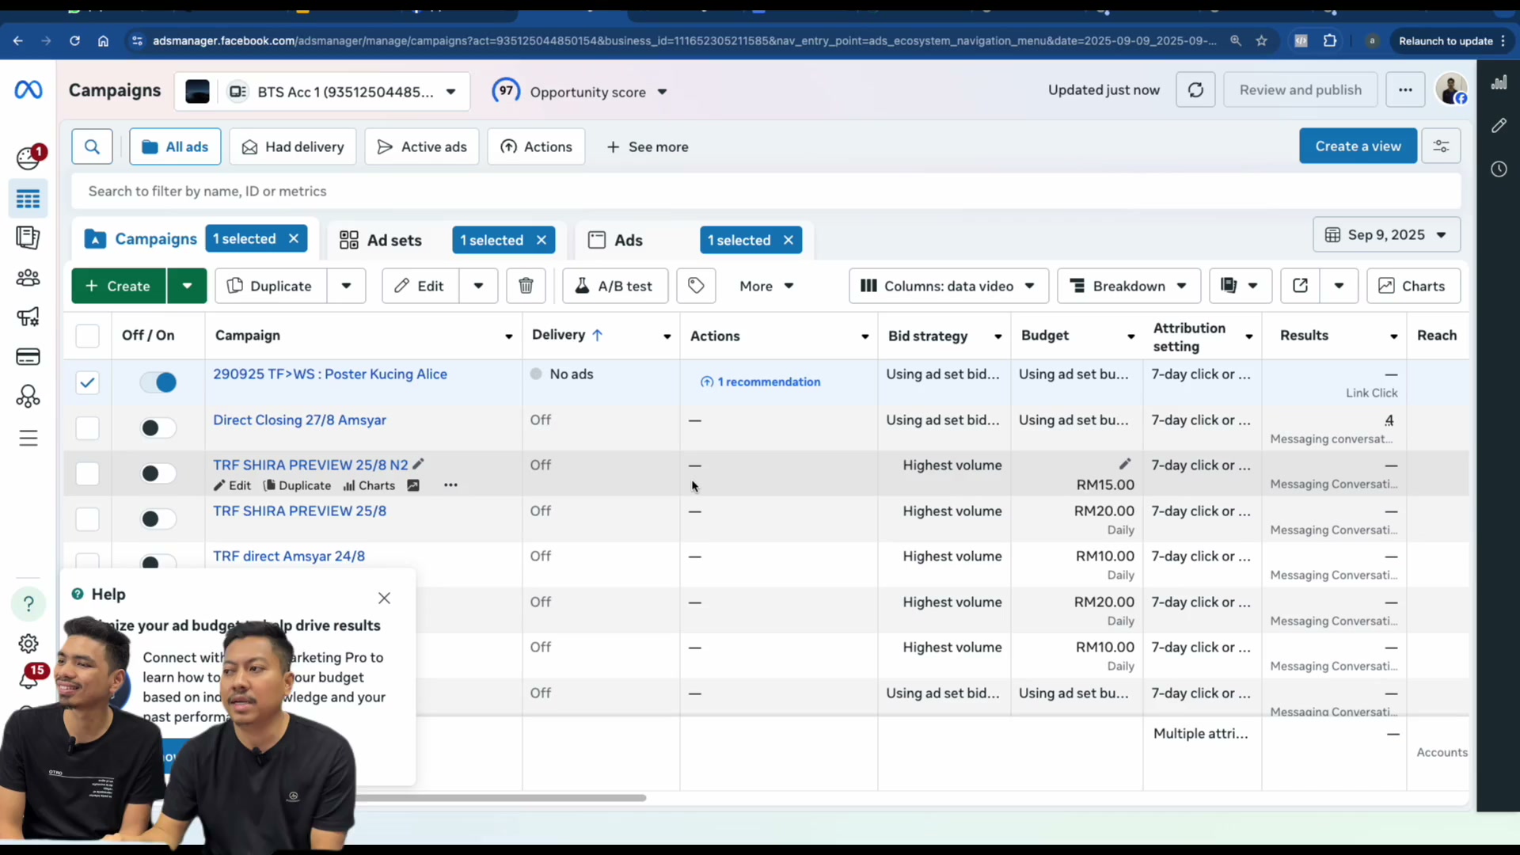
Task: Expand the Create button dropdown arrow
Action: (187, 286)
